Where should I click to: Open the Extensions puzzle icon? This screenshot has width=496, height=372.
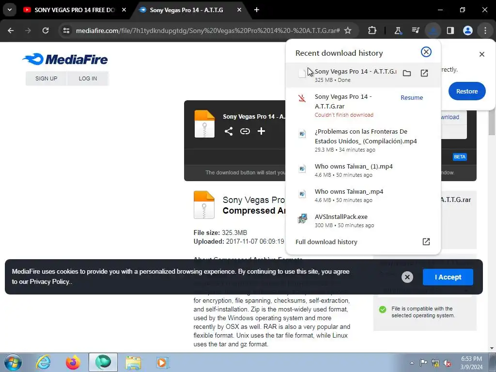click(x=372, y=31)
